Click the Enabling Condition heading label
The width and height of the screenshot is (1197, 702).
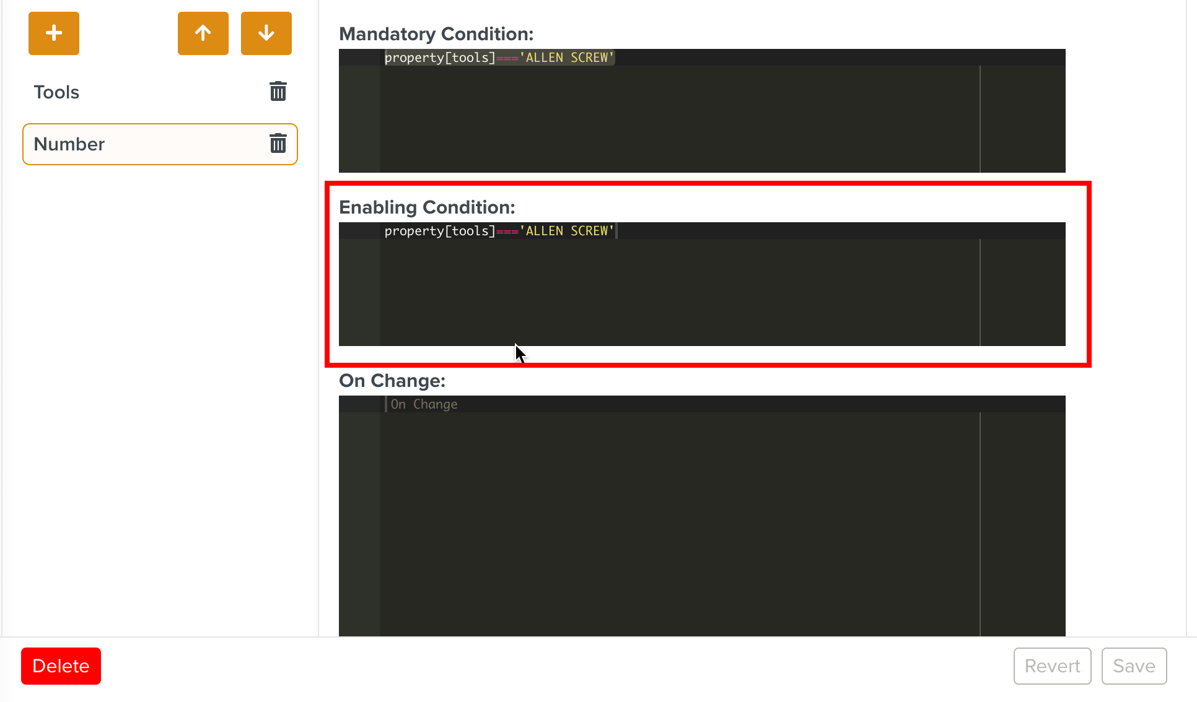click(x=427, y=207)
